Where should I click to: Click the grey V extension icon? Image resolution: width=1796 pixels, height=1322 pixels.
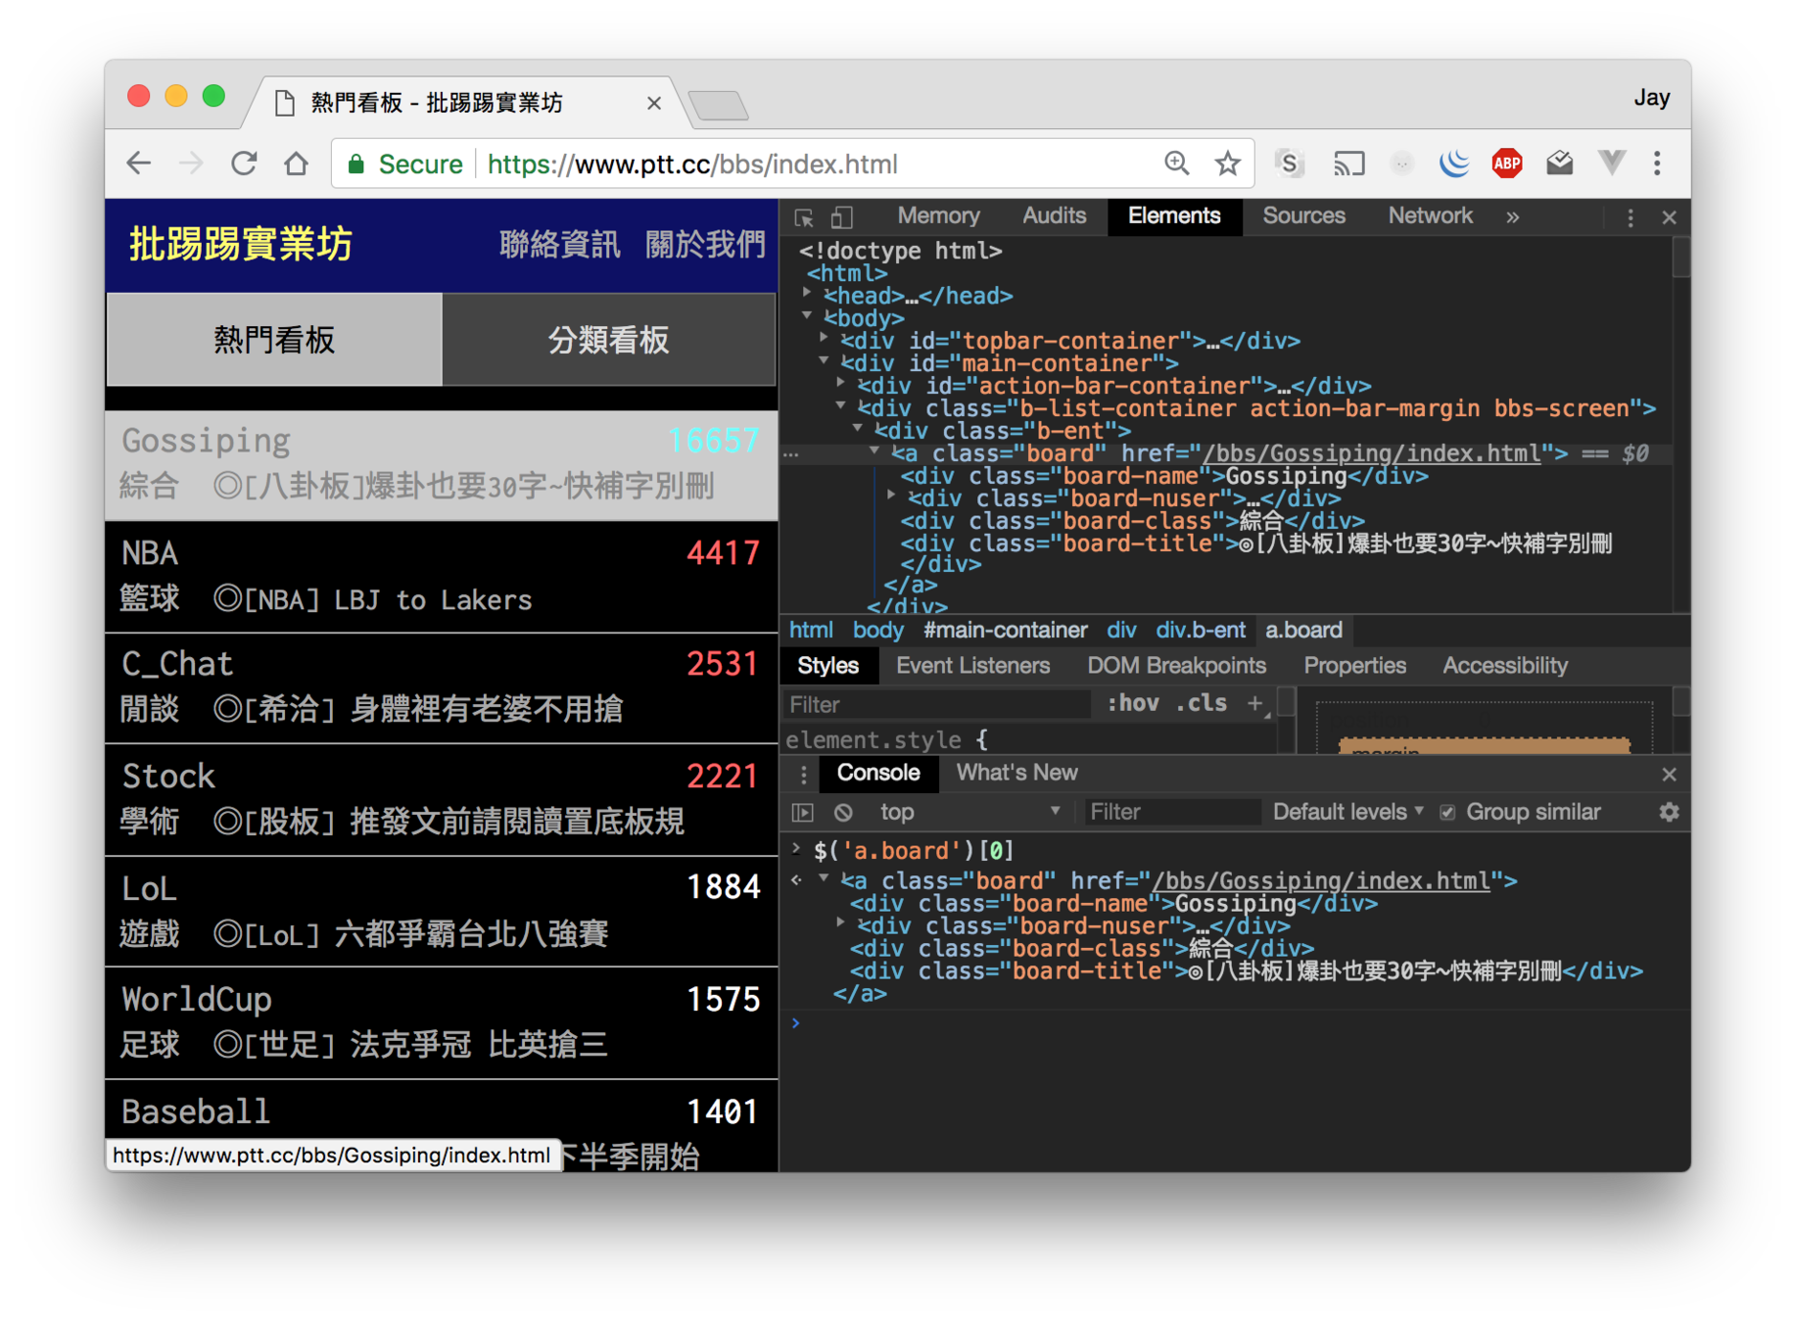(x=1611, y=164)
